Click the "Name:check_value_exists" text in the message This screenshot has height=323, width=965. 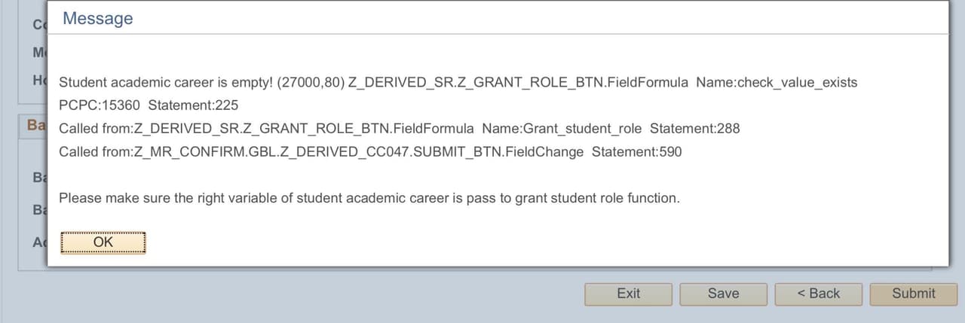[x=777, y=83]
